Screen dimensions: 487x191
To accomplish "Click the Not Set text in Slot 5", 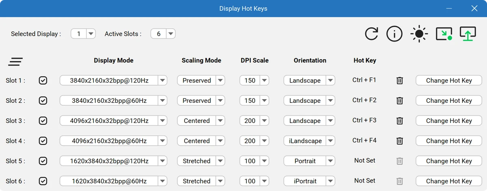I will (x=364, y=161).
